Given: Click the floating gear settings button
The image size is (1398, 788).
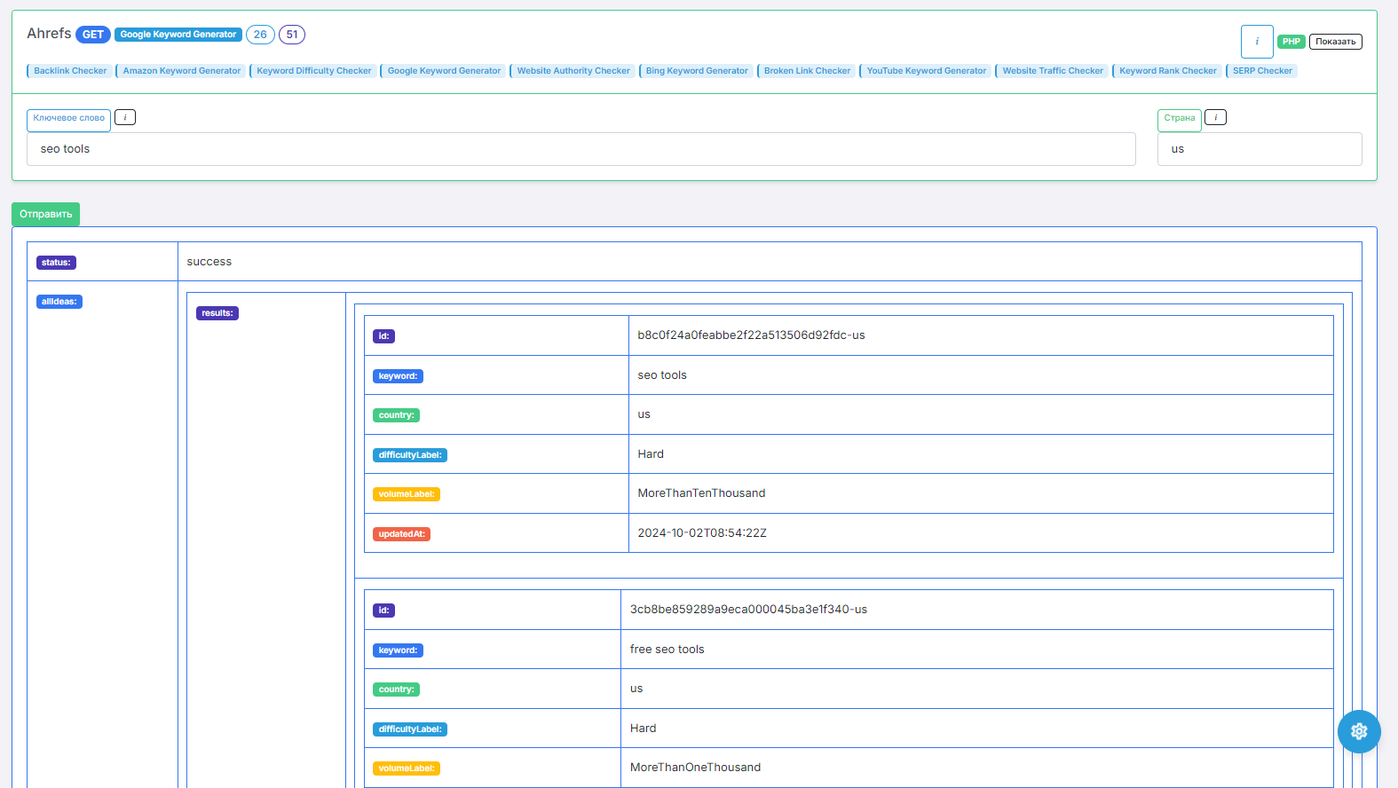Looking at the screenshot, I should (x=1359, y=731).
